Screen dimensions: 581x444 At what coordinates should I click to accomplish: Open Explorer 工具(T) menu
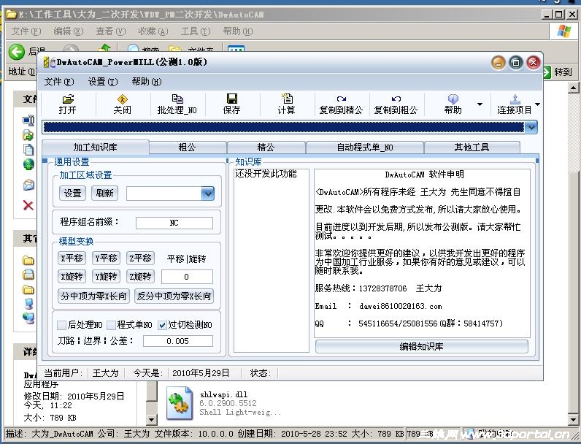[196, 31]
